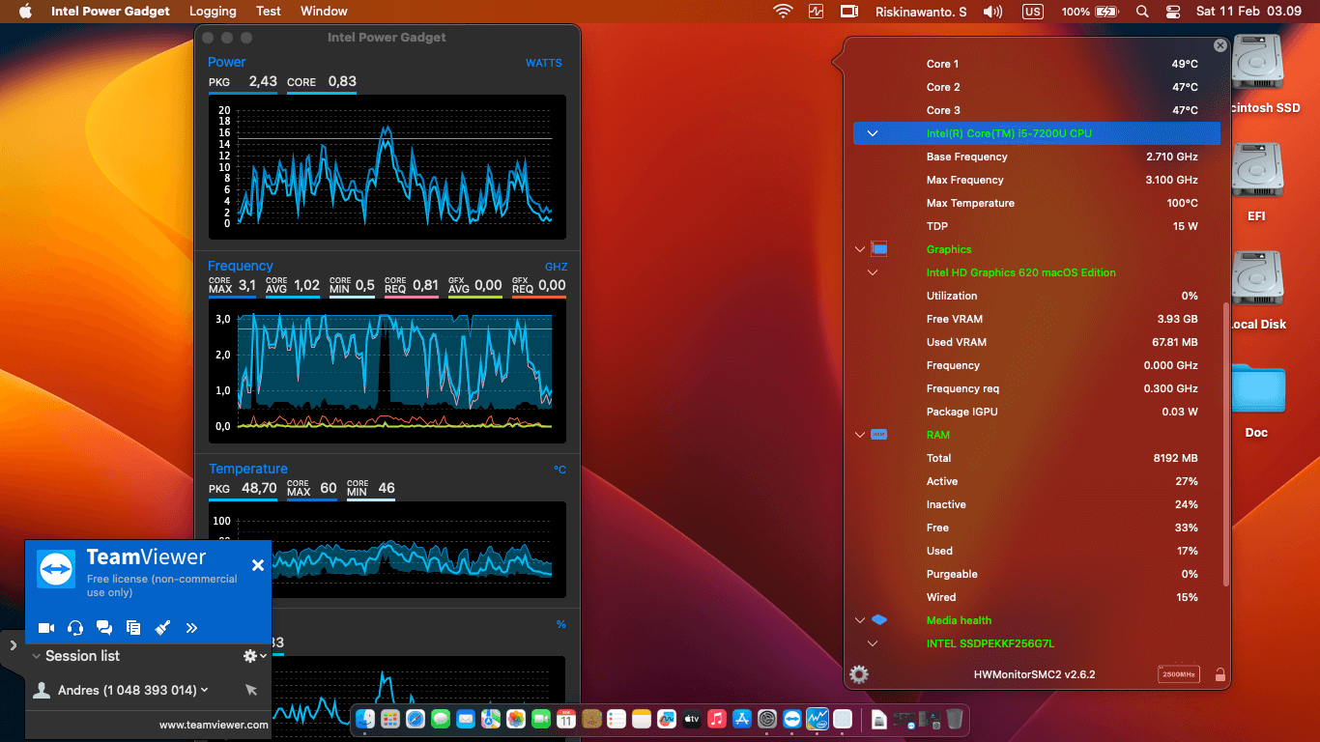The image size is (1320, 742).
Task: Open the Trash in the Dock
Action: pos(954,719)
